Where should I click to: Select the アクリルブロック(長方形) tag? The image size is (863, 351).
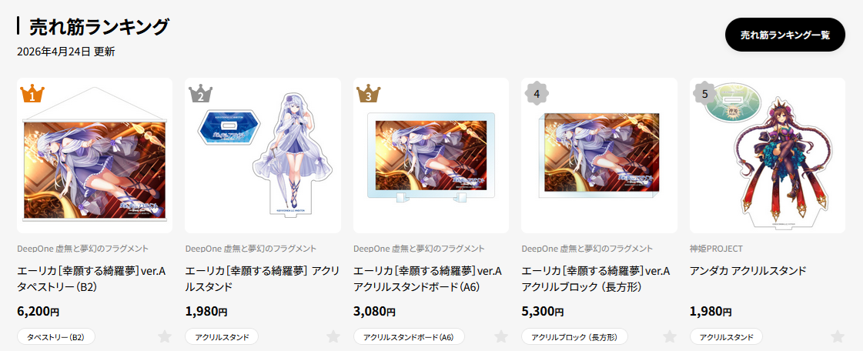coord(574,336)
